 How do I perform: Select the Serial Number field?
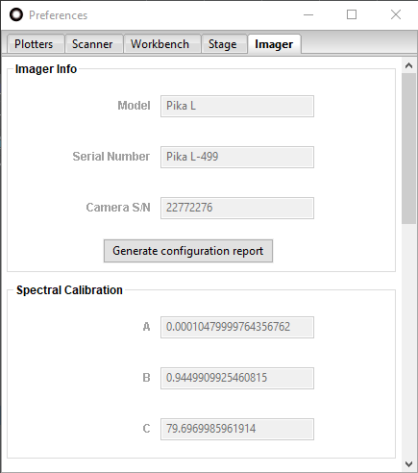[x=237, y=157]
